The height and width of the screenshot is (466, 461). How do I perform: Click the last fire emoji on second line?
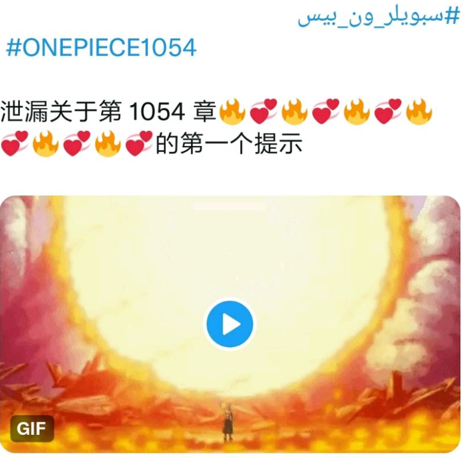click(x=108, y=143)
